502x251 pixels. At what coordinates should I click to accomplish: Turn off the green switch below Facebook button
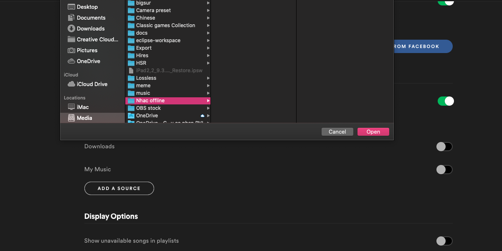pos(446,101)
